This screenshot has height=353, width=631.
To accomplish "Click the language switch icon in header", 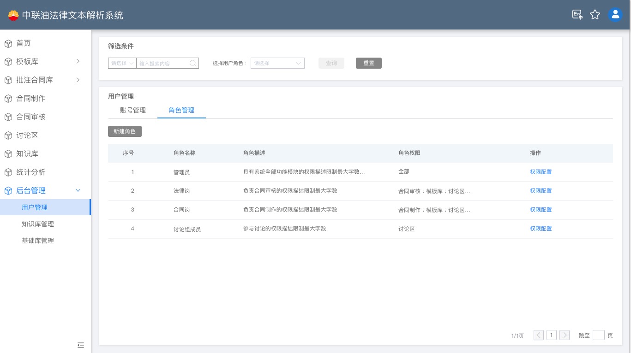I will pyautogui.click(x=577, y=15).
